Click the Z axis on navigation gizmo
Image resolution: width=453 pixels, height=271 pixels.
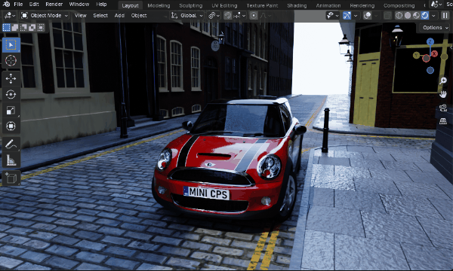click(430, 41)
